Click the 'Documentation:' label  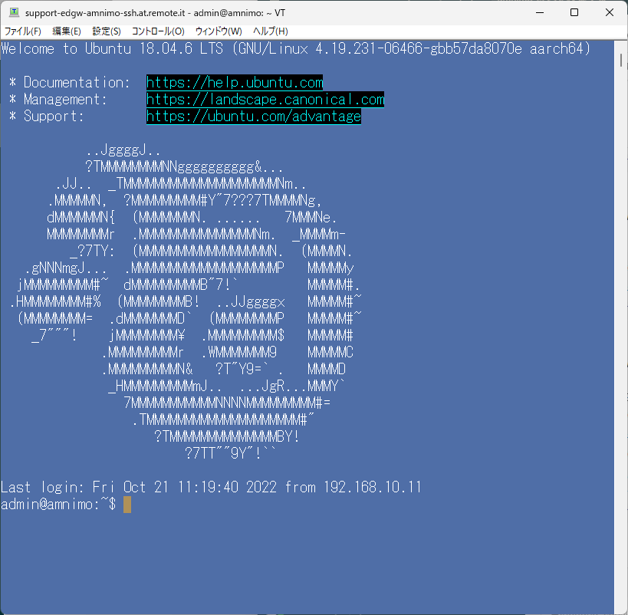(77, 83)
